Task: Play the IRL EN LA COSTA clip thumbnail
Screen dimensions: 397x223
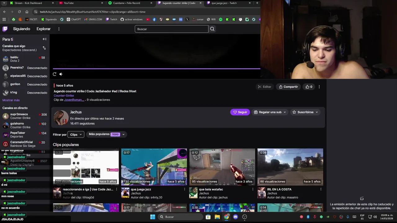Action: point(290,167)
